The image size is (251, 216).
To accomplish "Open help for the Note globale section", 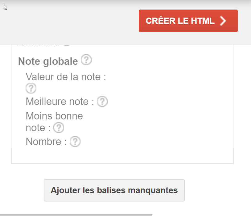I will point(86,60).
